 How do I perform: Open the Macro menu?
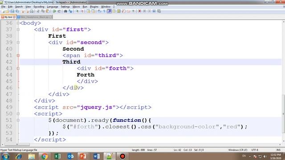76,7
